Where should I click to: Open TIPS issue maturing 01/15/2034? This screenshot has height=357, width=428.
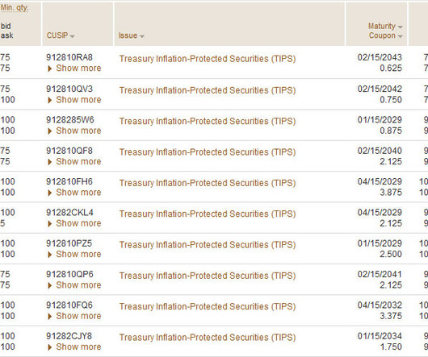tap(208, 338)
